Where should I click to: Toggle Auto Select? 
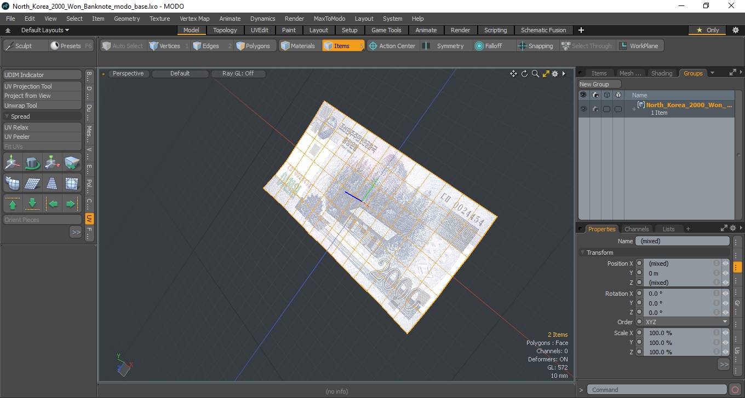122,46
